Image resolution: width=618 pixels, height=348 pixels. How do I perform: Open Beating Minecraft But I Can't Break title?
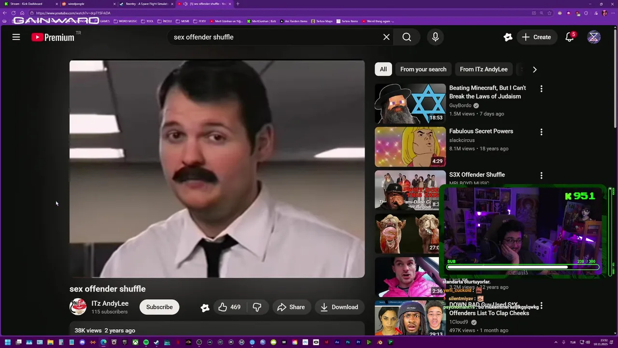(488, 92)
